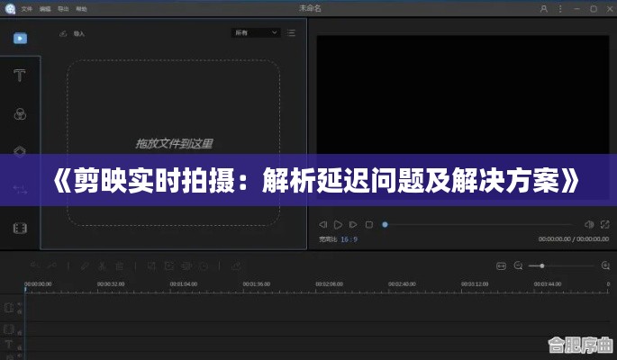Open the Overlays panel (stacked layers icon)

coord(20,151)
